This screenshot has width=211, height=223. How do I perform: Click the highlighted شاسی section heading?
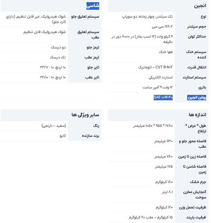93,6
